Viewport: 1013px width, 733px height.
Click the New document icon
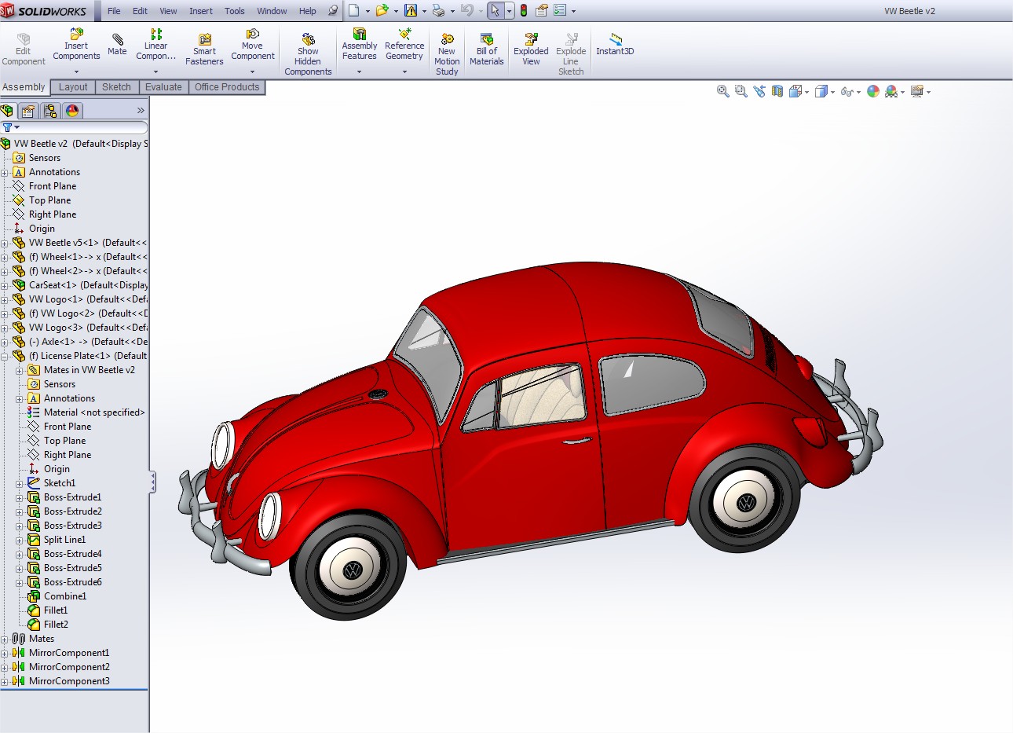tap(353, 11)
